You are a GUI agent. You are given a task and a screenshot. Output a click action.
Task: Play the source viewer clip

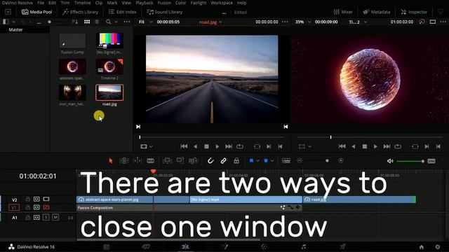click(217, 146)
